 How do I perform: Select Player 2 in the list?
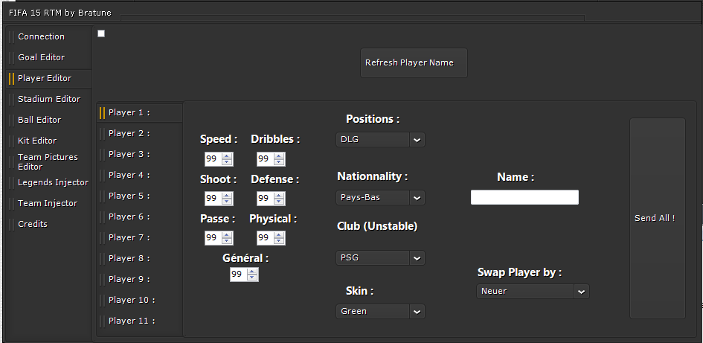point(140,134)
